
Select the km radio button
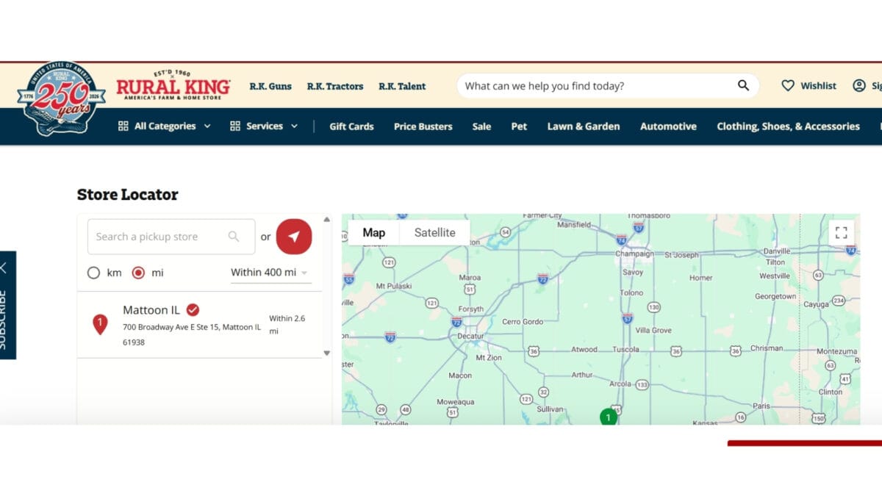point(93,273)
